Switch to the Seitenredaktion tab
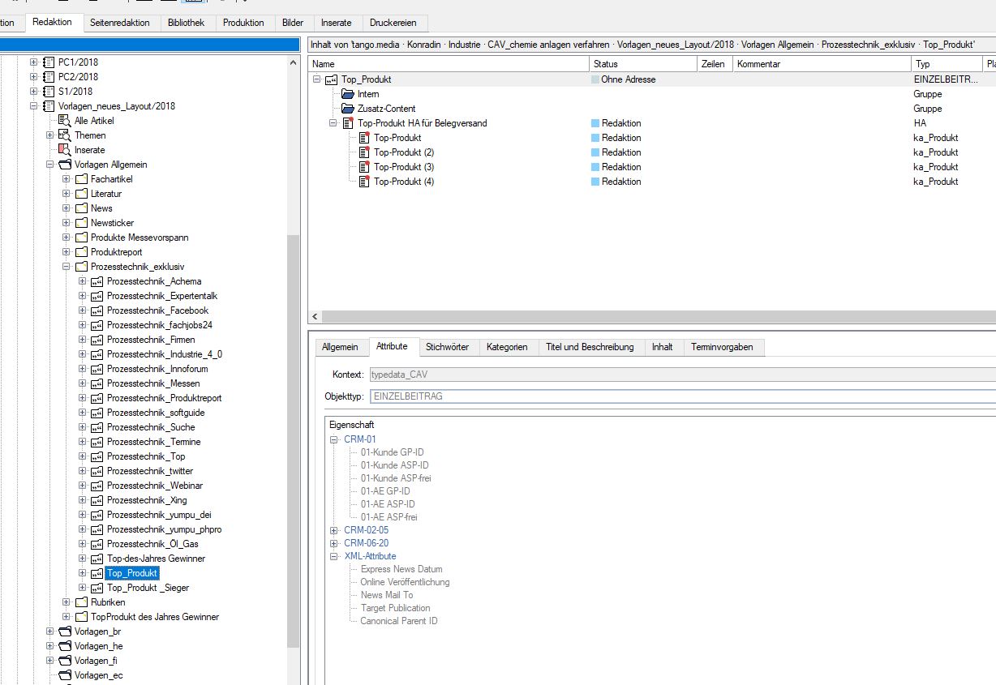The height and width of the screenshot is (685, 996). pyautogui.click(x=120, y=23)
